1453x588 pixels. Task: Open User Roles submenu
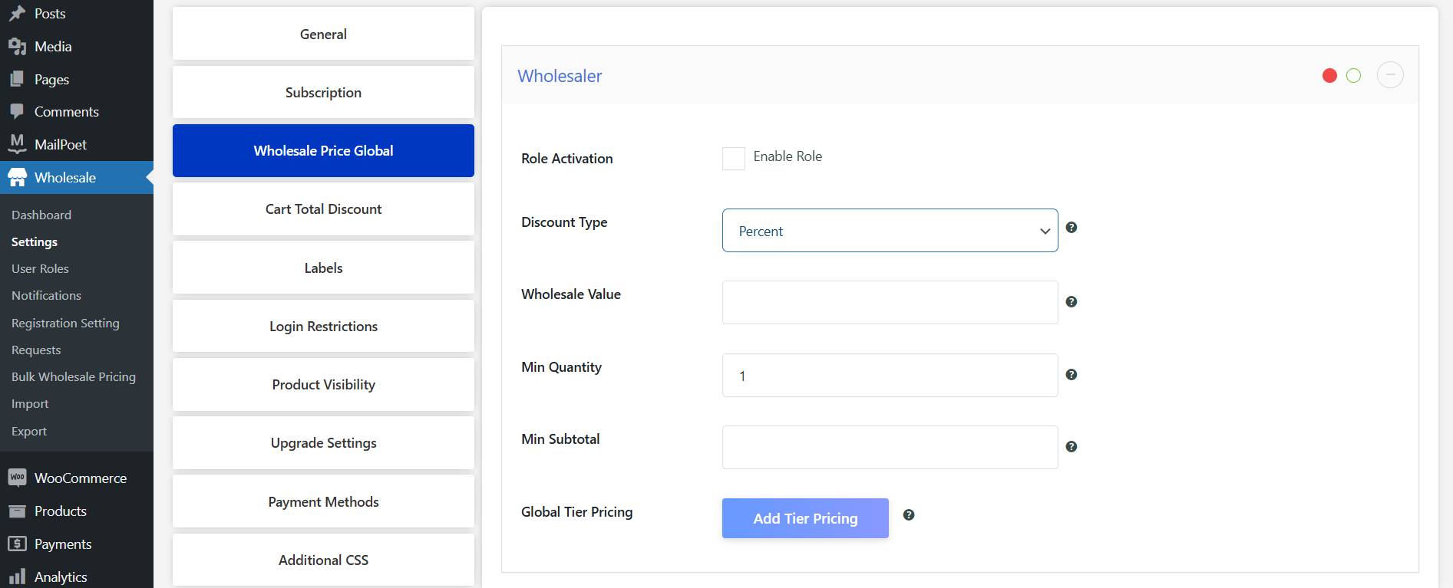(x=40, y=268)
